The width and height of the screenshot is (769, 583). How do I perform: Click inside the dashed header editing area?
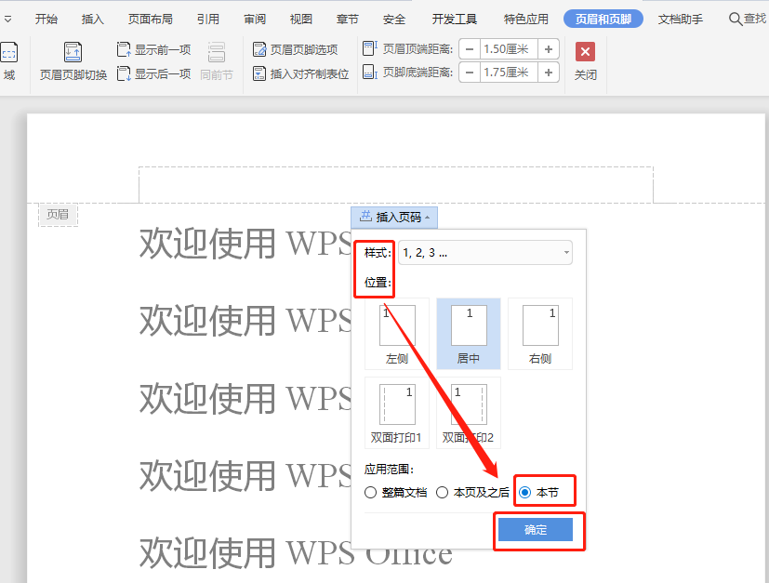point(396,185)
